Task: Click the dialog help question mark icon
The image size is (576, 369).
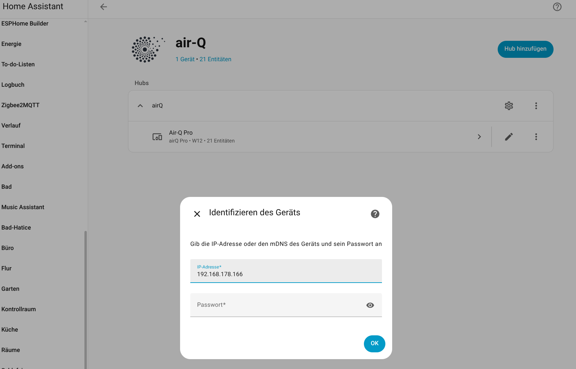Action: point(375,214)
